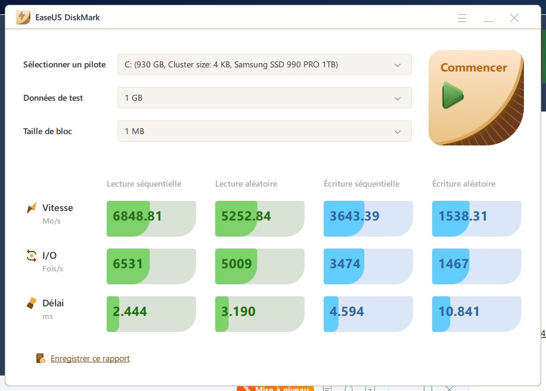This screenshot has height=391, width=546.
Task: Click the 10.841 random write delay bar
Action: point(476,311)
